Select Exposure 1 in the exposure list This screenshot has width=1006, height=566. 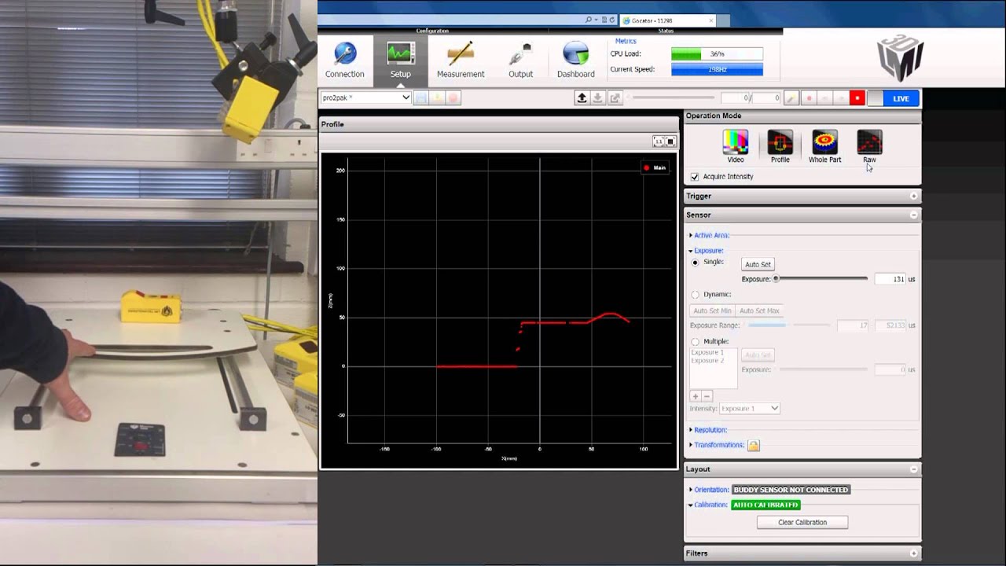coord(707,352)
